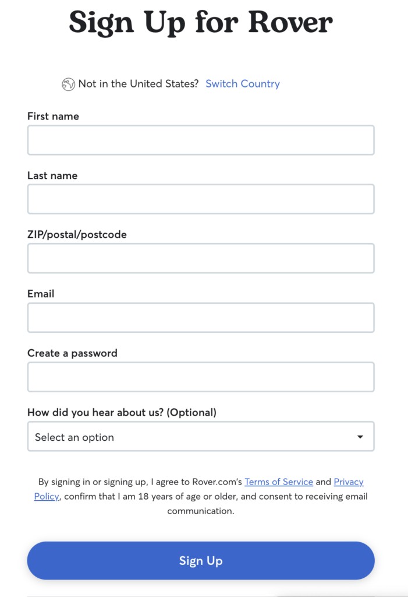Click the Last name label
This screenshot has width=408, height=597.
pos(52,175)
